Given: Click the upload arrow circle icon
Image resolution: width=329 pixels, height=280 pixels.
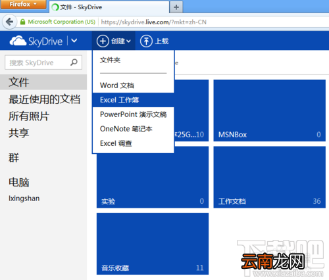Looking at the screenshot, I should [146, 41].
